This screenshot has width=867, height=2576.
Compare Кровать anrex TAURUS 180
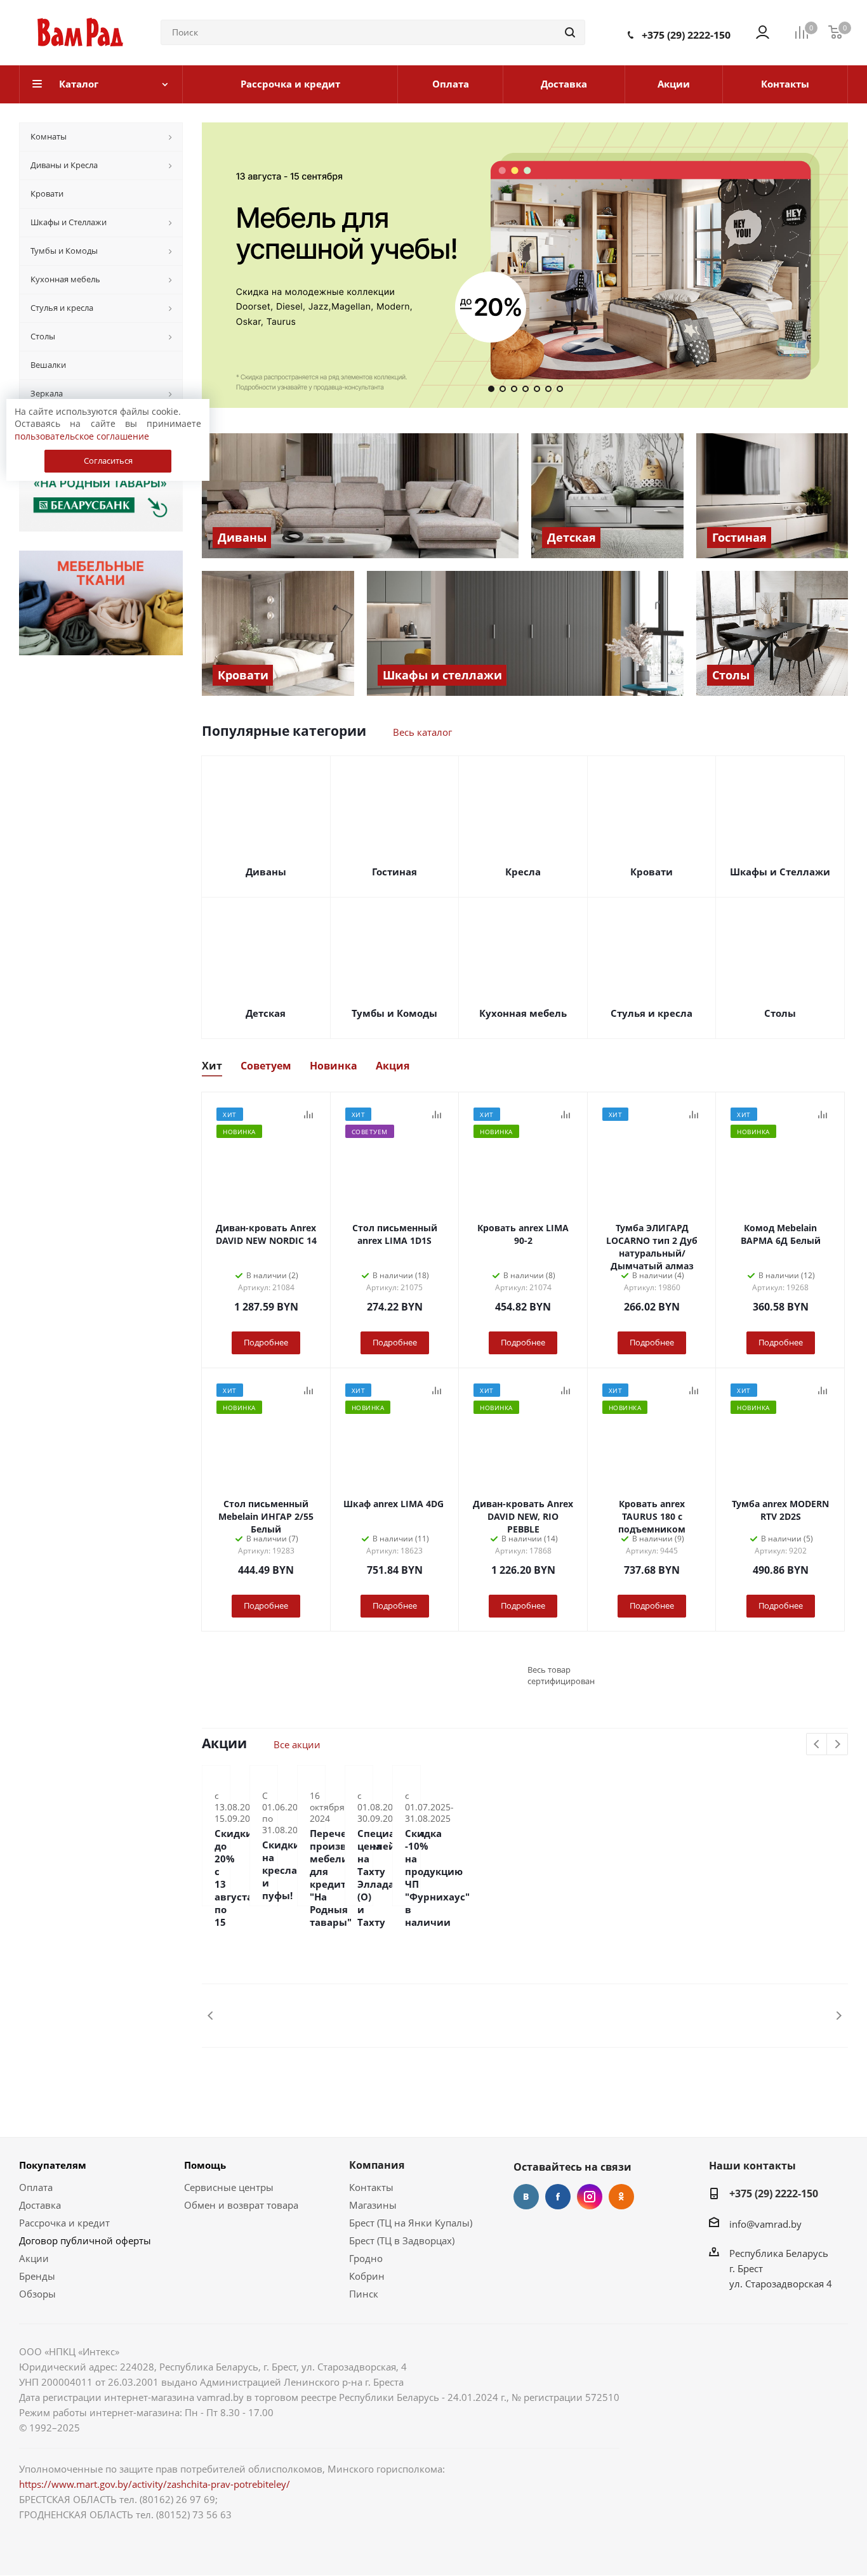coord(694,1390)
